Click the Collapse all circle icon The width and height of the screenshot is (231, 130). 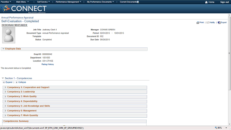tap(17, 82)
